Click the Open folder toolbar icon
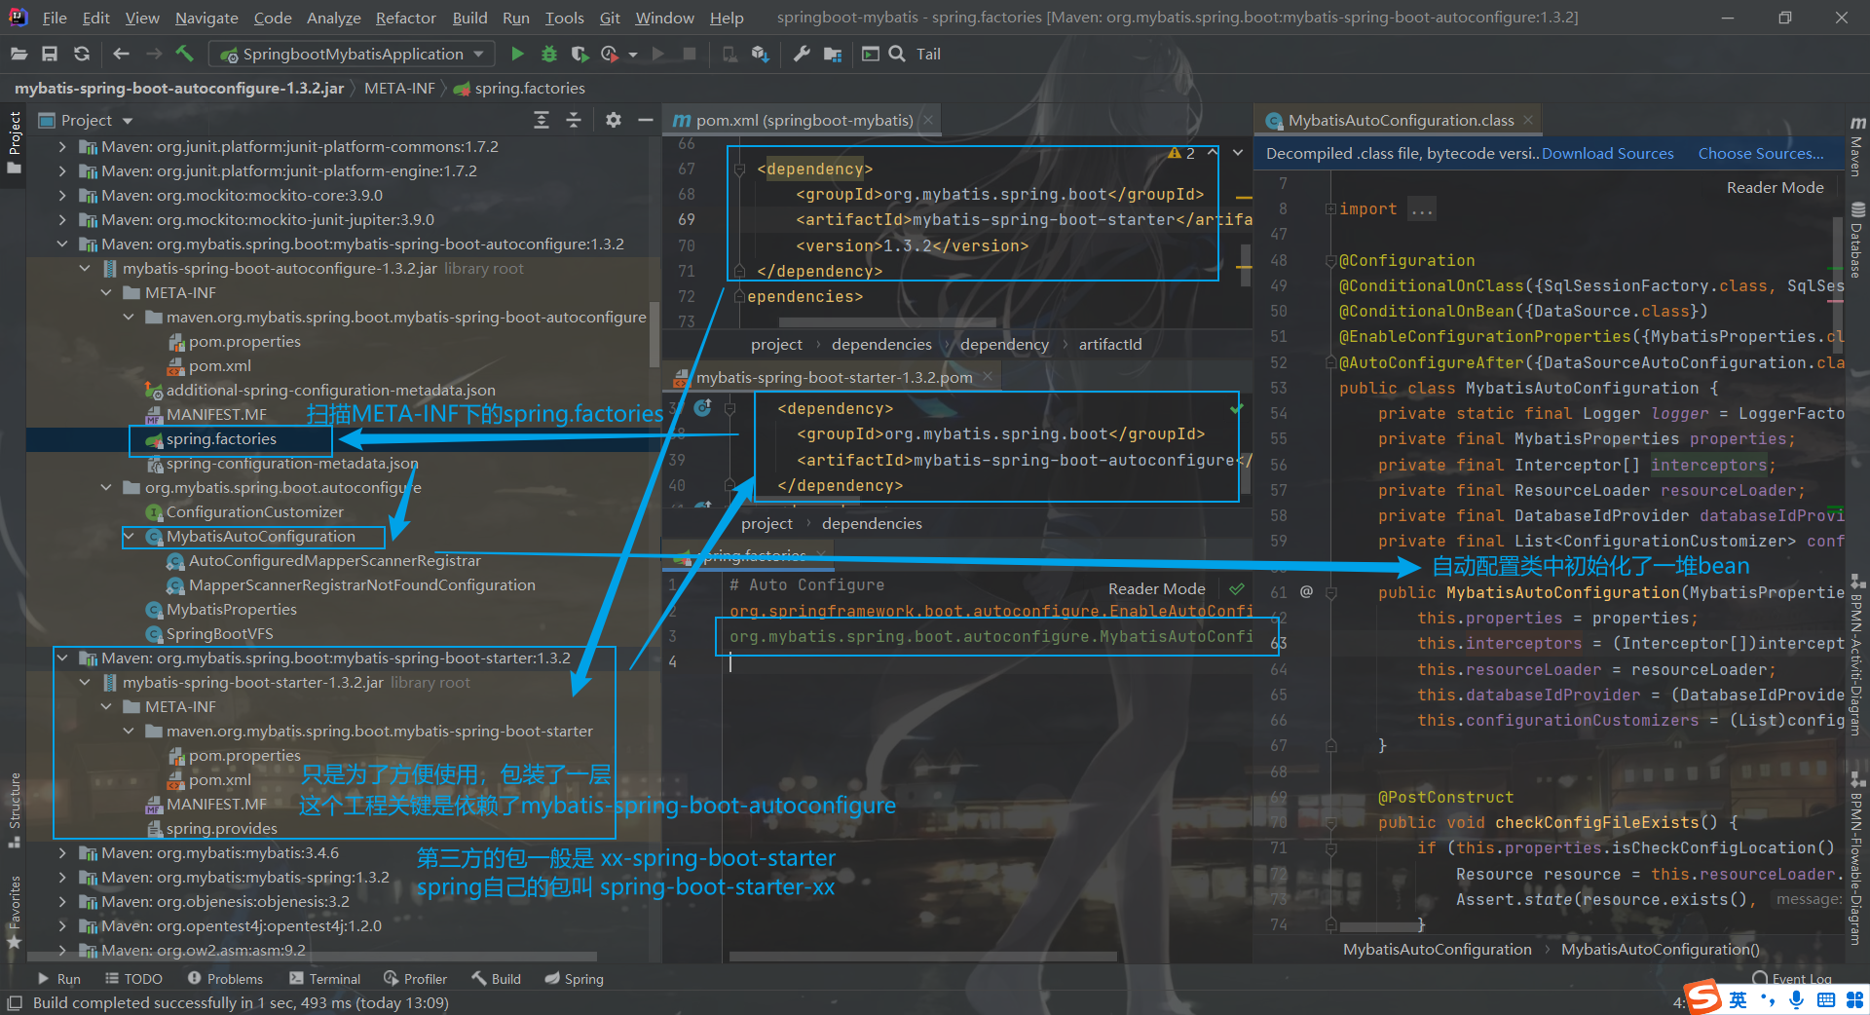This screenshot has width=1870, height=1015. tap(19, 54)
